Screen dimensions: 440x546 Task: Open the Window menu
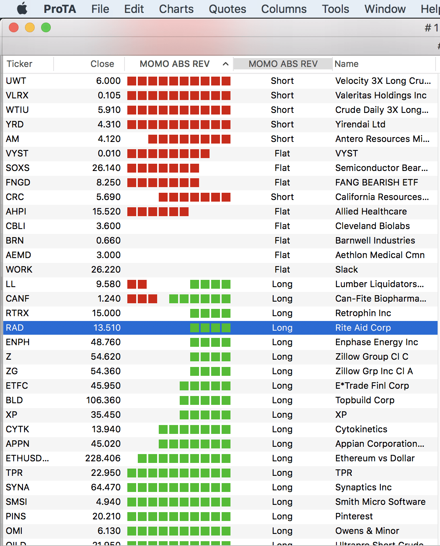[x=385, y=9]
